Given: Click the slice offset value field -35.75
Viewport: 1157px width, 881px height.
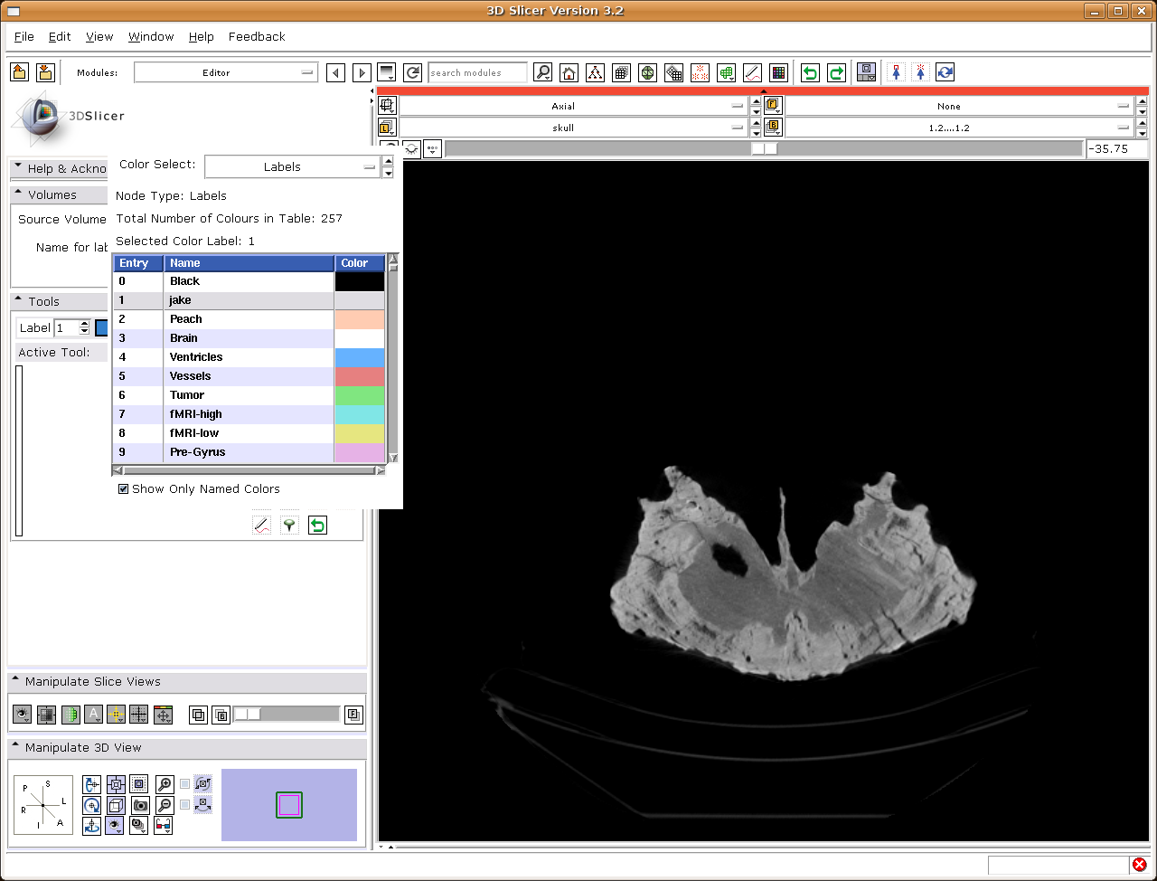Looking at the screenshot, I should click(1117, 148).
